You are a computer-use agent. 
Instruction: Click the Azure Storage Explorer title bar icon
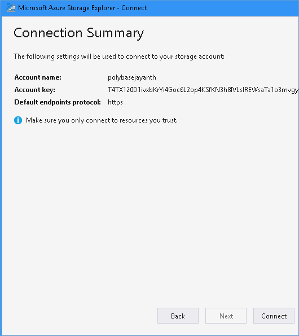[11, 8]
